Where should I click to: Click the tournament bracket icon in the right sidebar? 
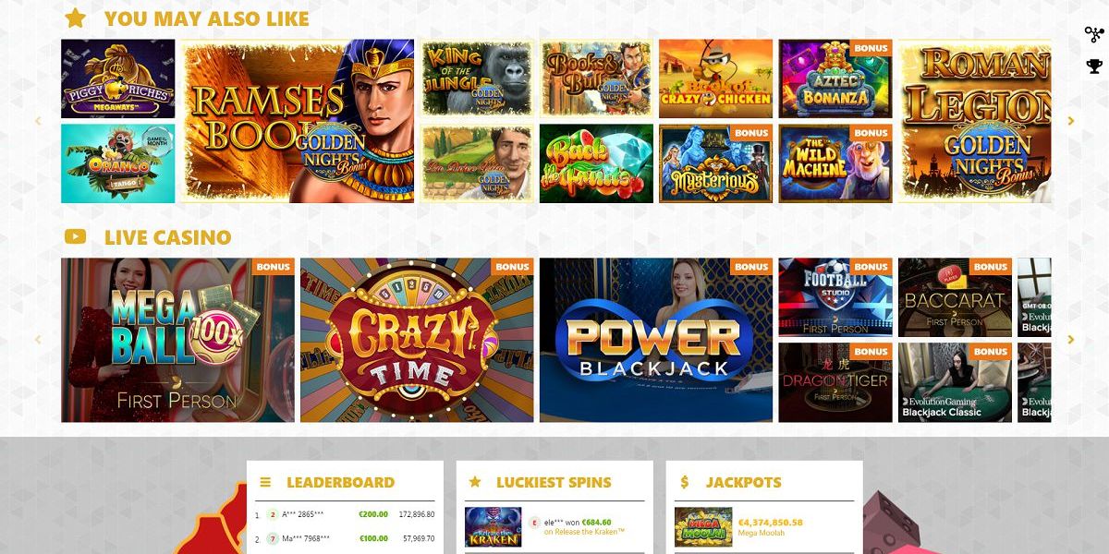(x=1094, y=35)
